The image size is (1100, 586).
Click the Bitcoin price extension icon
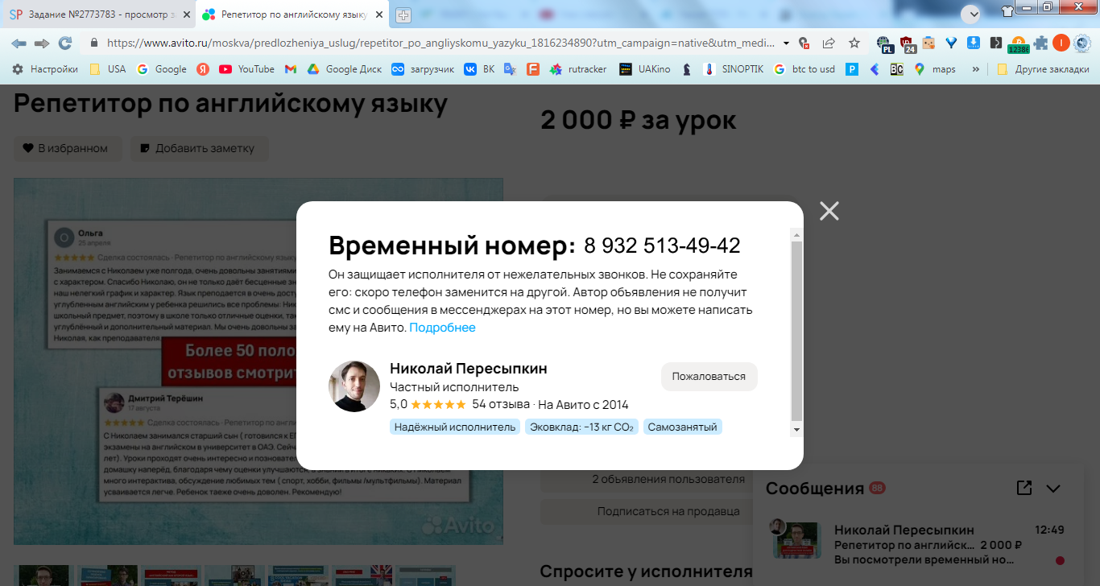pyautogui.click(x=1019, y=44)
